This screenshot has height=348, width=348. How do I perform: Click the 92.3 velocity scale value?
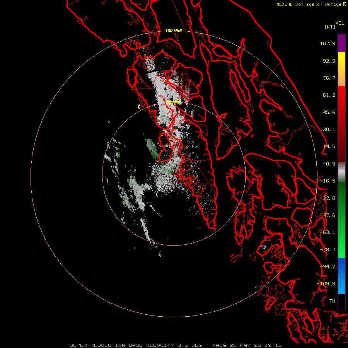(x=329, y=61)
